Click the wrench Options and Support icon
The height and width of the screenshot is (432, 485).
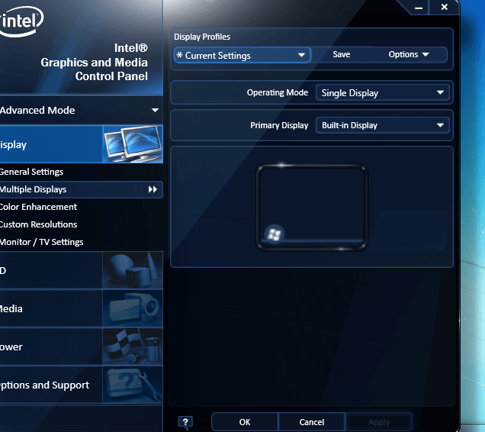(133, 385)
